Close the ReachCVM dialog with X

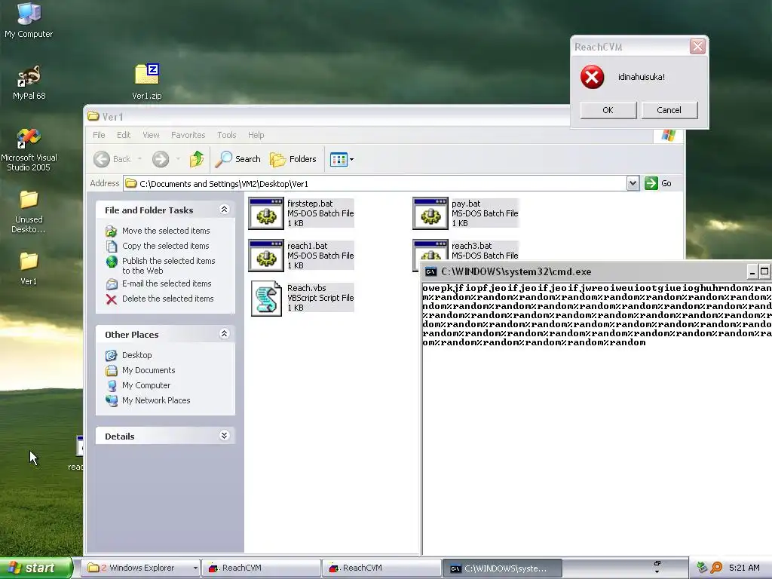tap(697, 46)
